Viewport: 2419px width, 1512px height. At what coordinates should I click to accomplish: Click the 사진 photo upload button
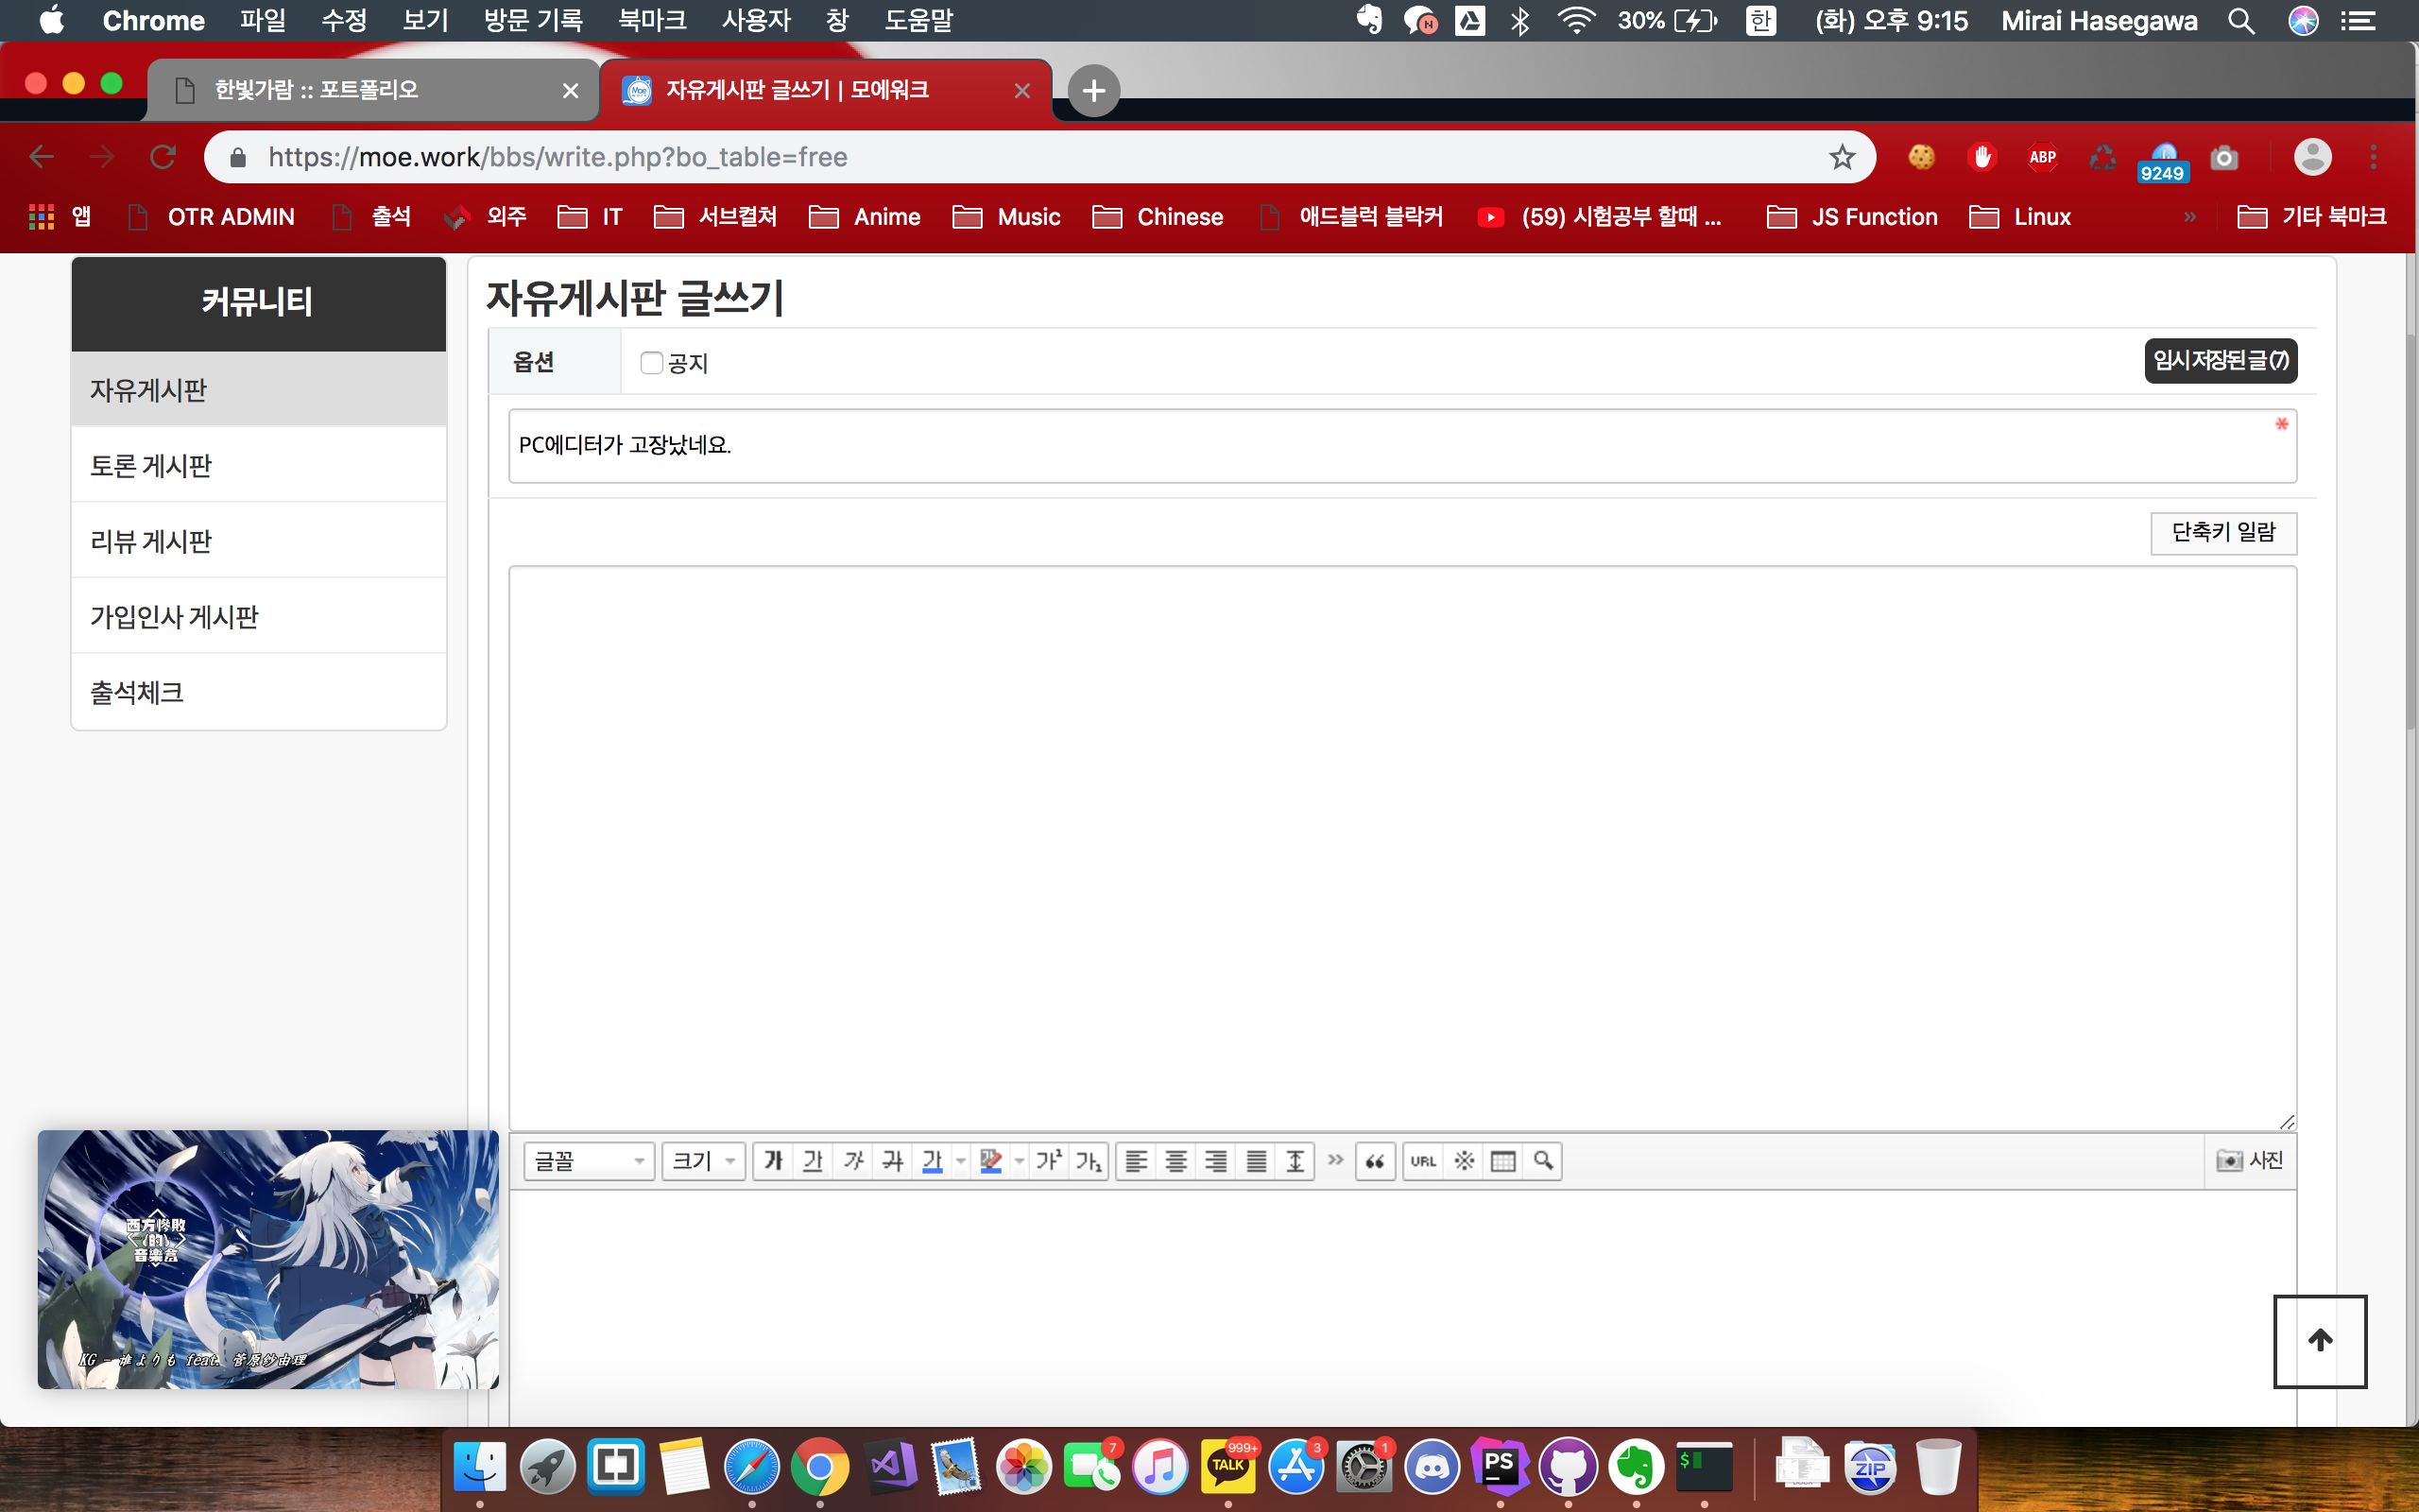point(2250,1160)
